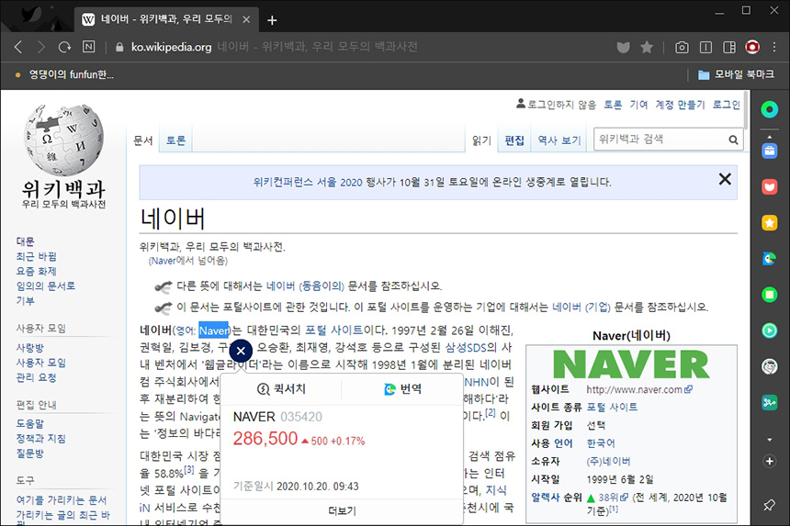Add a sidebar panel with plus icon
Screen dimensions: 790x526
tap(770, 461)
